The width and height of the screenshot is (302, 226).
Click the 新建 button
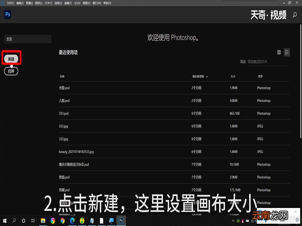[11, 59]
